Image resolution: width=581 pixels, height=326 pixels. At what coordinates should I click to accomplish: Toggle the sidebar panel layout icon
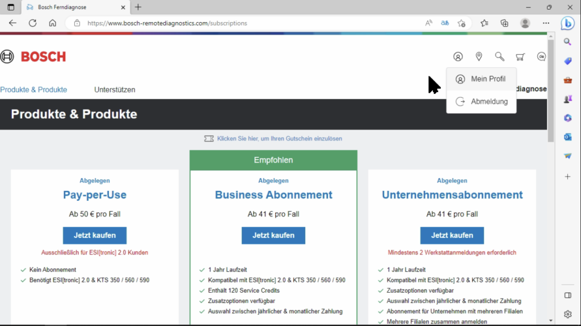(x=567, y=295)
